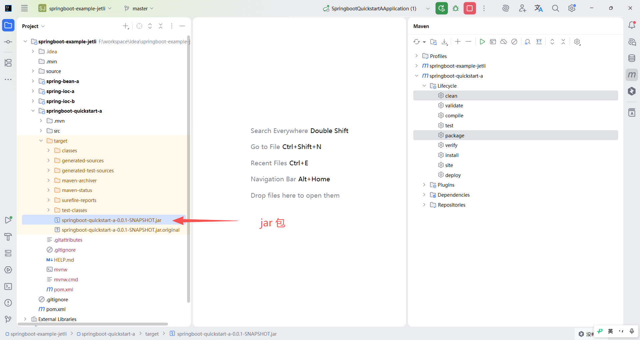
Task: Select the package lifecycle goal
Action: click(515, 135)
